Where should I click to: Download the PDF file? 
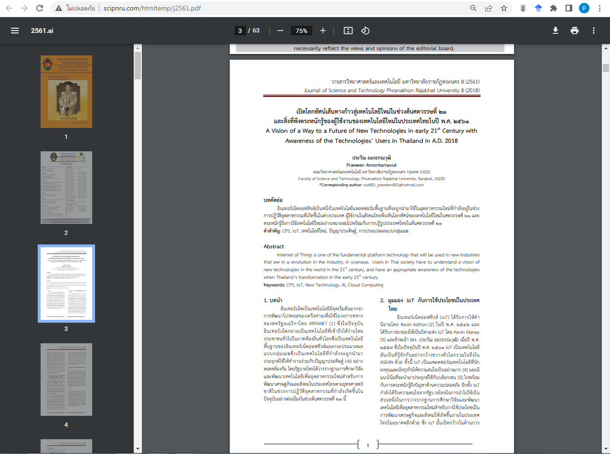pos(556,31)
